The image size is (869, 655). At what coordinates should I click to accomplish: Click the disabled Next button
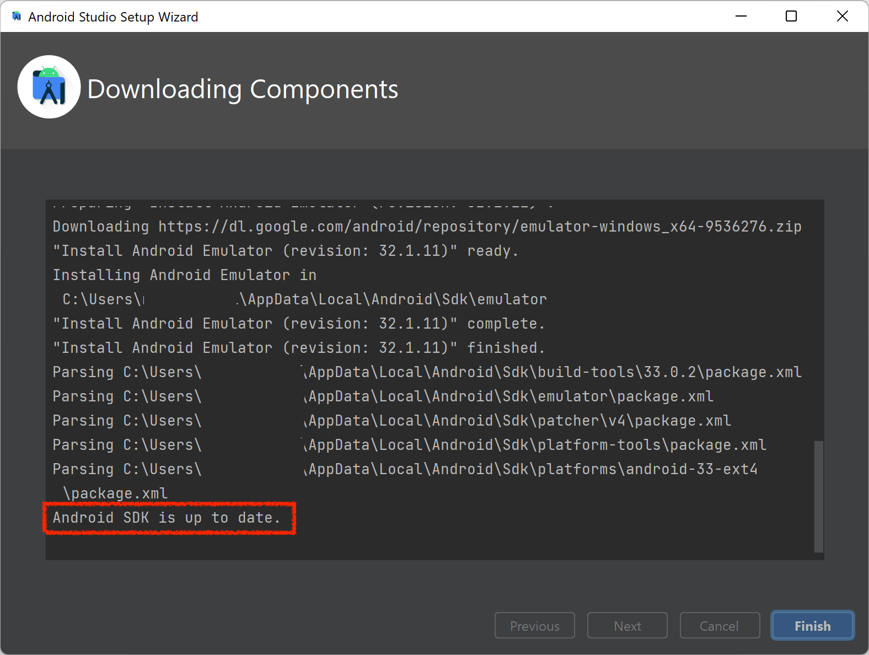[x=627, y=626]
